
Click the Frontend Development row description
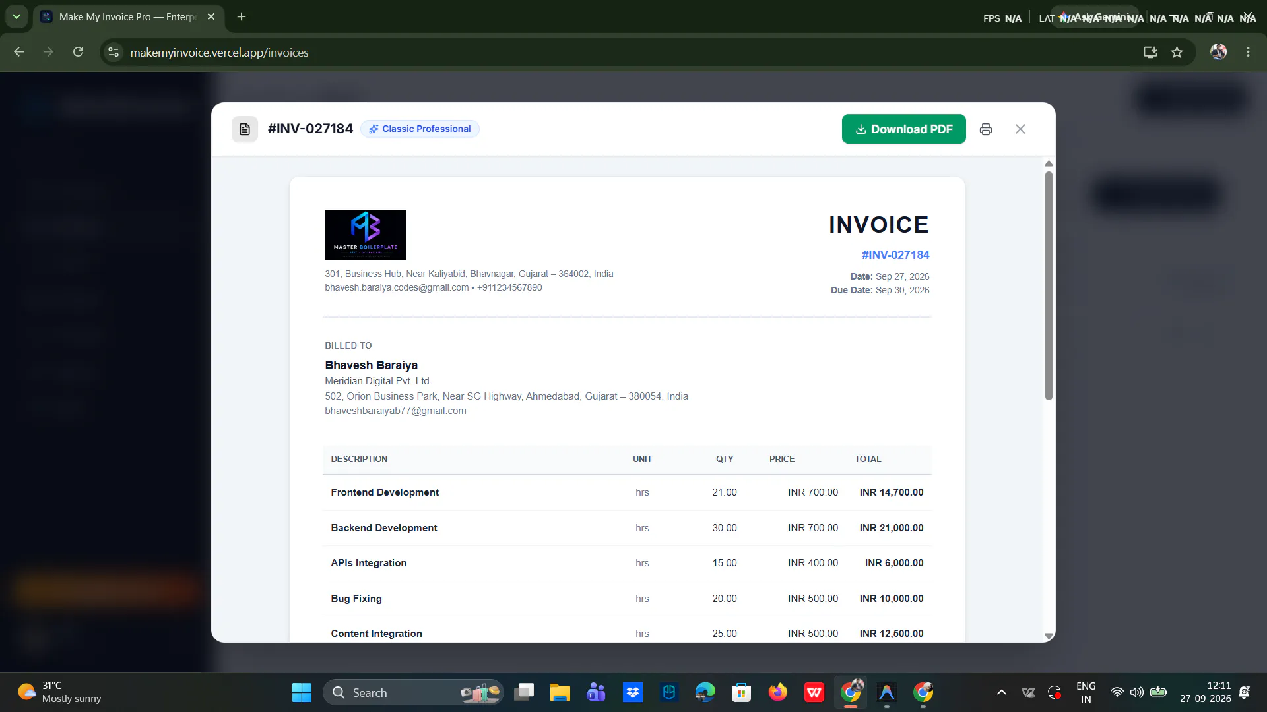385,492
